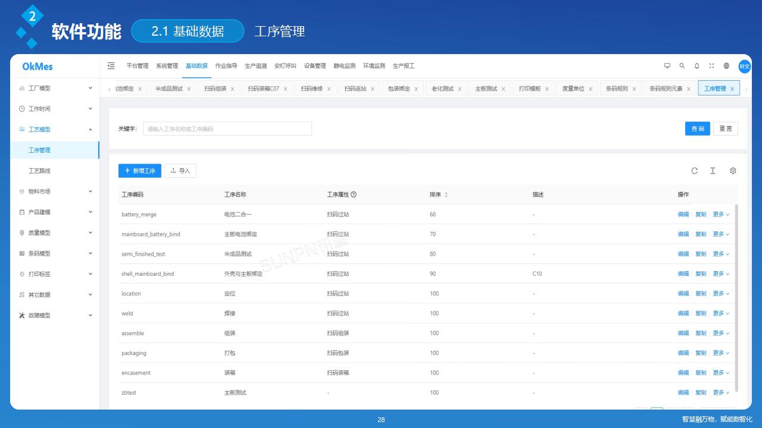Open column settings gear icon
Viewport: 762px width, 428px height.
tap(733, 171)
